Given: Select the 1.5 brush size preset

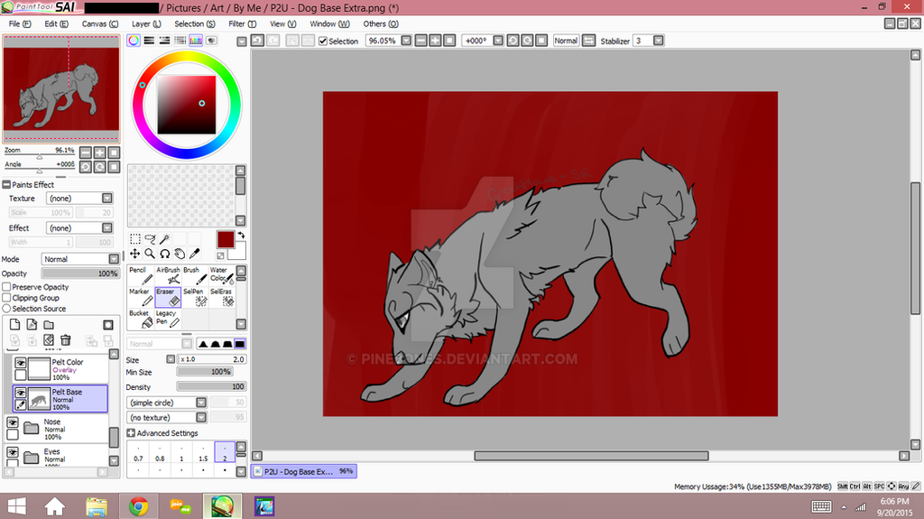Looking at the screenshot, I should click(x=203, y=452).
